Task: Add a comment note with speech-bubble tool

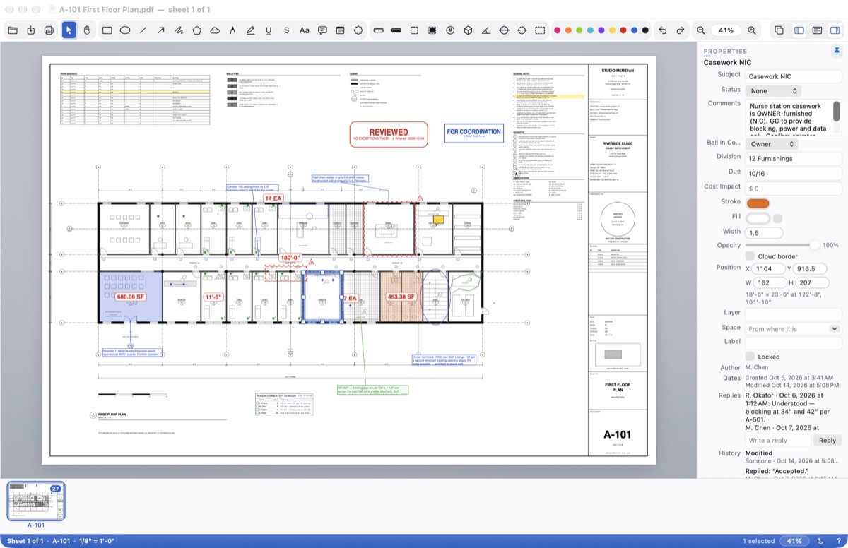Action: pos(322,30)
